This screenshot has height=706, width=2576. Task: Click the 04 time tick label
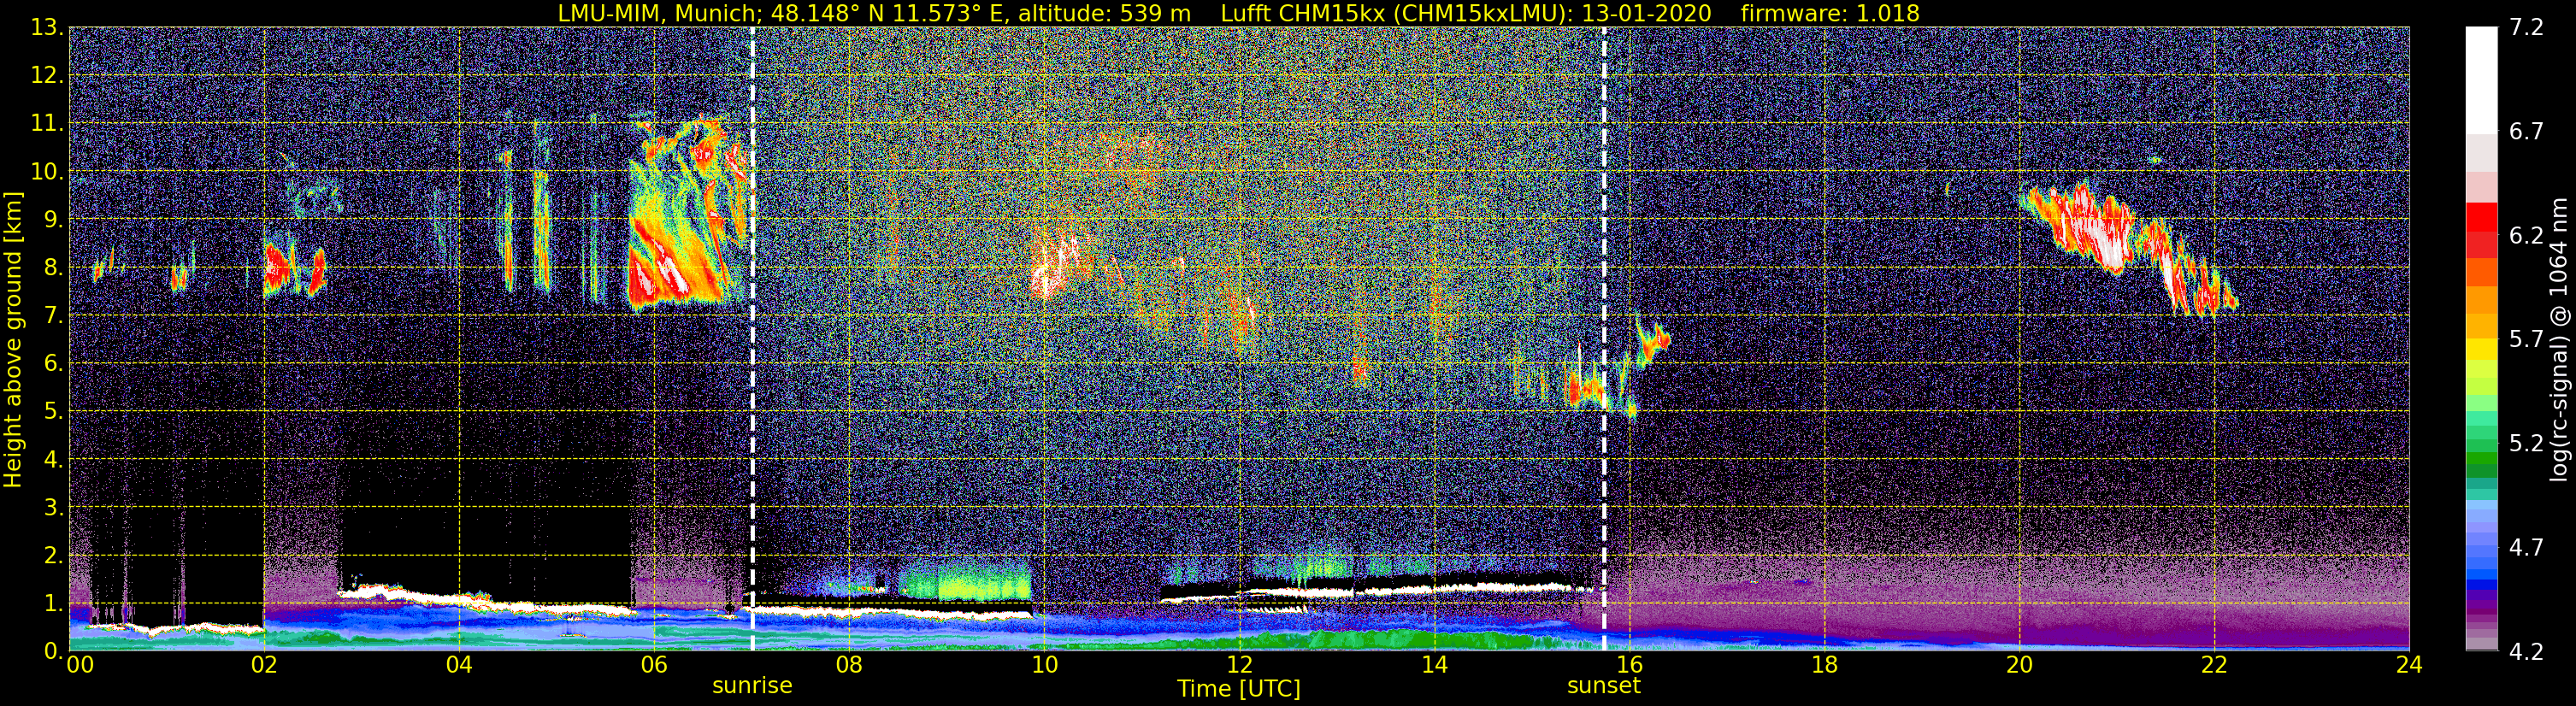[x=459, y=666]
